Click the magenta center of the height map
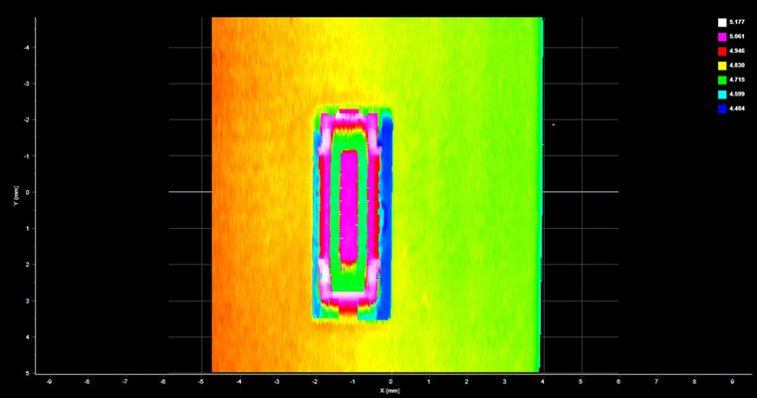This screenshot has width=757, height=398. (349, 207)
